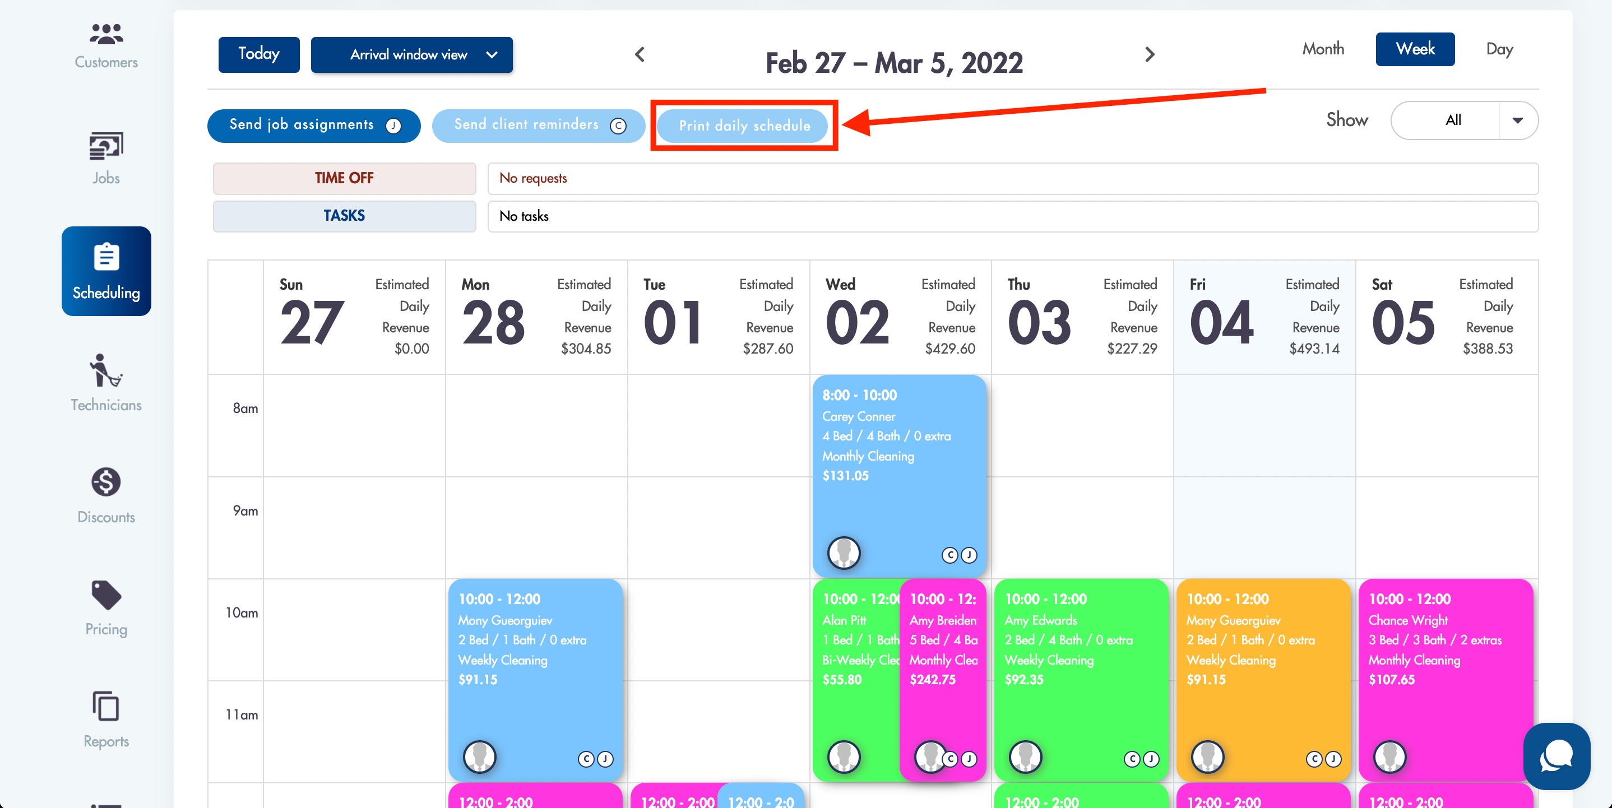Go to next week arrow
This screenshot has height=808, width=1612.
click(x=1149, y=54)
